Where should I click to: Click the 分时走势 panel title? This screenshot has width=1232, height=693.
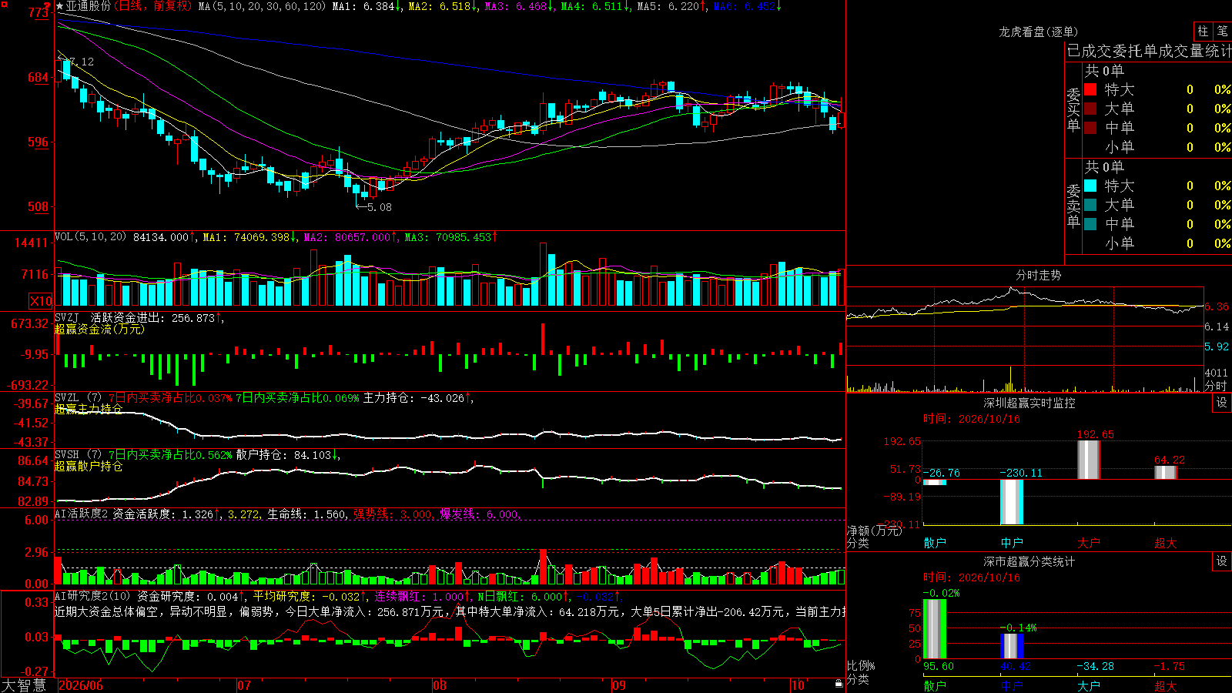click(1039, 275)
